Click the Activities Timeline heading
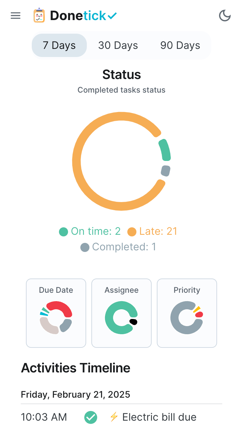Screen dimensions: 243x432 (75, 368)
